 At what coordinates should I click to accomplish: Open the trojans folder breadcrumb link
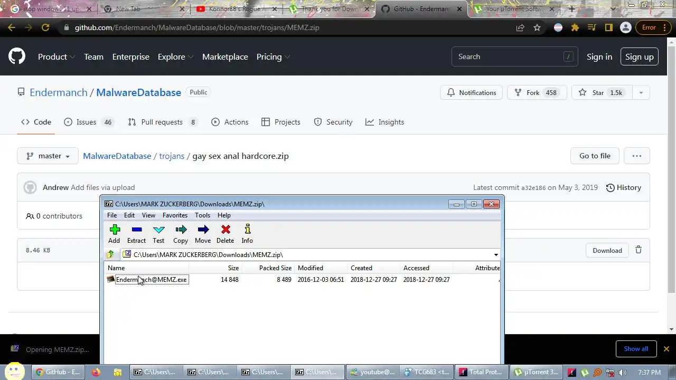click(x=172, y=156)
